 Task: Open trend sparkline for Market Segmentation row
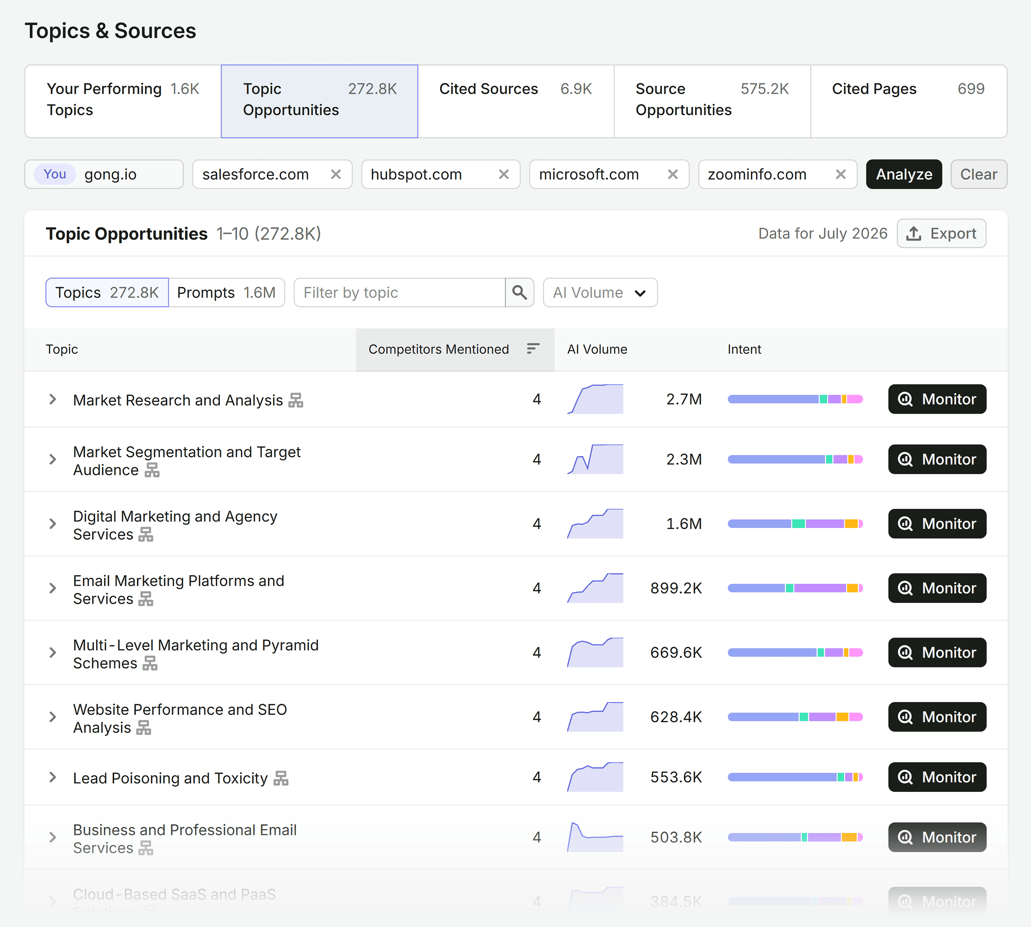point(595,459)
